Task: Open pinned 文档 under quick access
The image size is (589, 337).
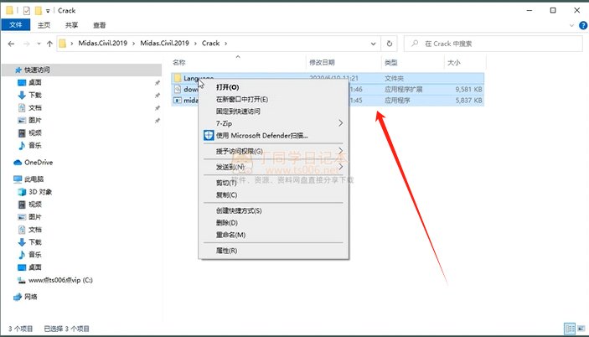Action: 35,108
